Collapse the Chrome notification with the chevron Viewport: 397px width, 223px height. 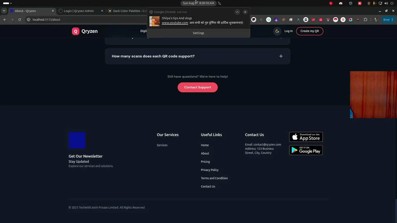pos(237,12)
